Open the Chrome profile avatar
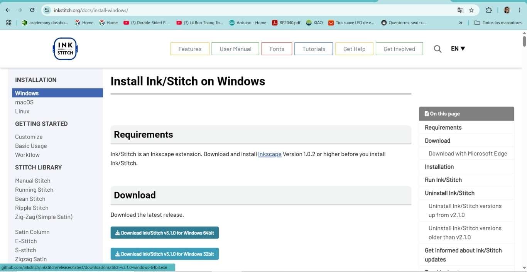Image resolution: width=527 pixels, height=272 pixels. pos(507,10)
